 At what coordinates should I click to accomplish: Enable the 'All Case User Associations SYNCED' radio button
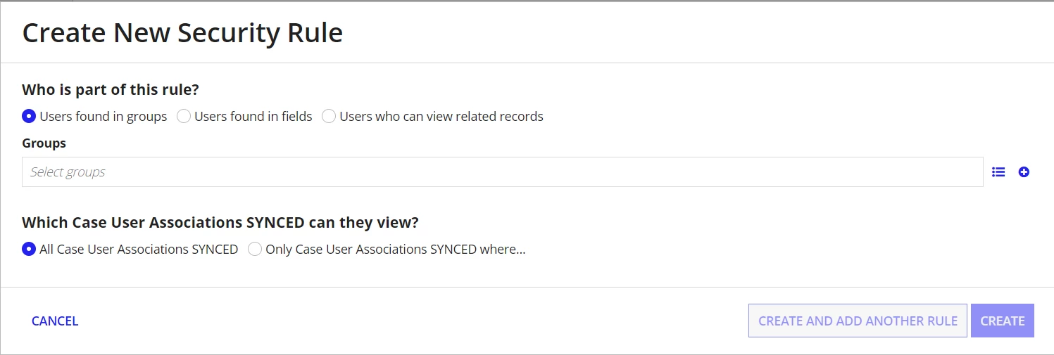[x=29, y=249]
